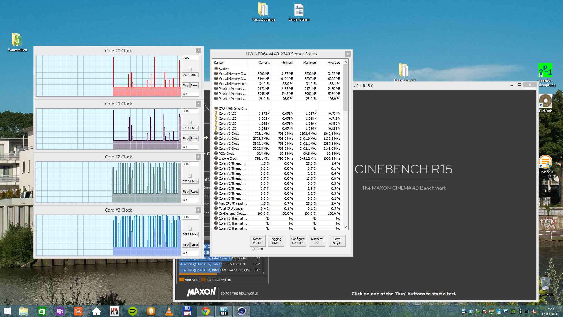Screen dimensions: 563x317
Task: Click the Average column header
Action: pyautogui.click(x=334, y=63)
